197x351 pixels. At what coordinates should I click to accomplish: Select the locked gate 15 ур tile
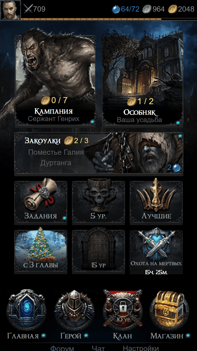98,251
